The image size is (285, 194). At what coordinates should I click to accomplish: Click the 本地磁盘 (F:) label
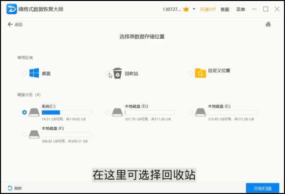pyautogui.click(x=52, y=128)
